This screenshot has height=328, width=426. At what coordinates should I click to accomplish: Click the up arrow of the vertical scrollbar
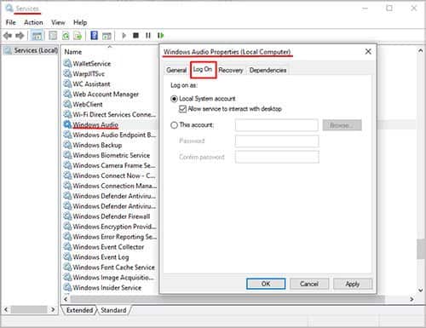click(420, 50)
